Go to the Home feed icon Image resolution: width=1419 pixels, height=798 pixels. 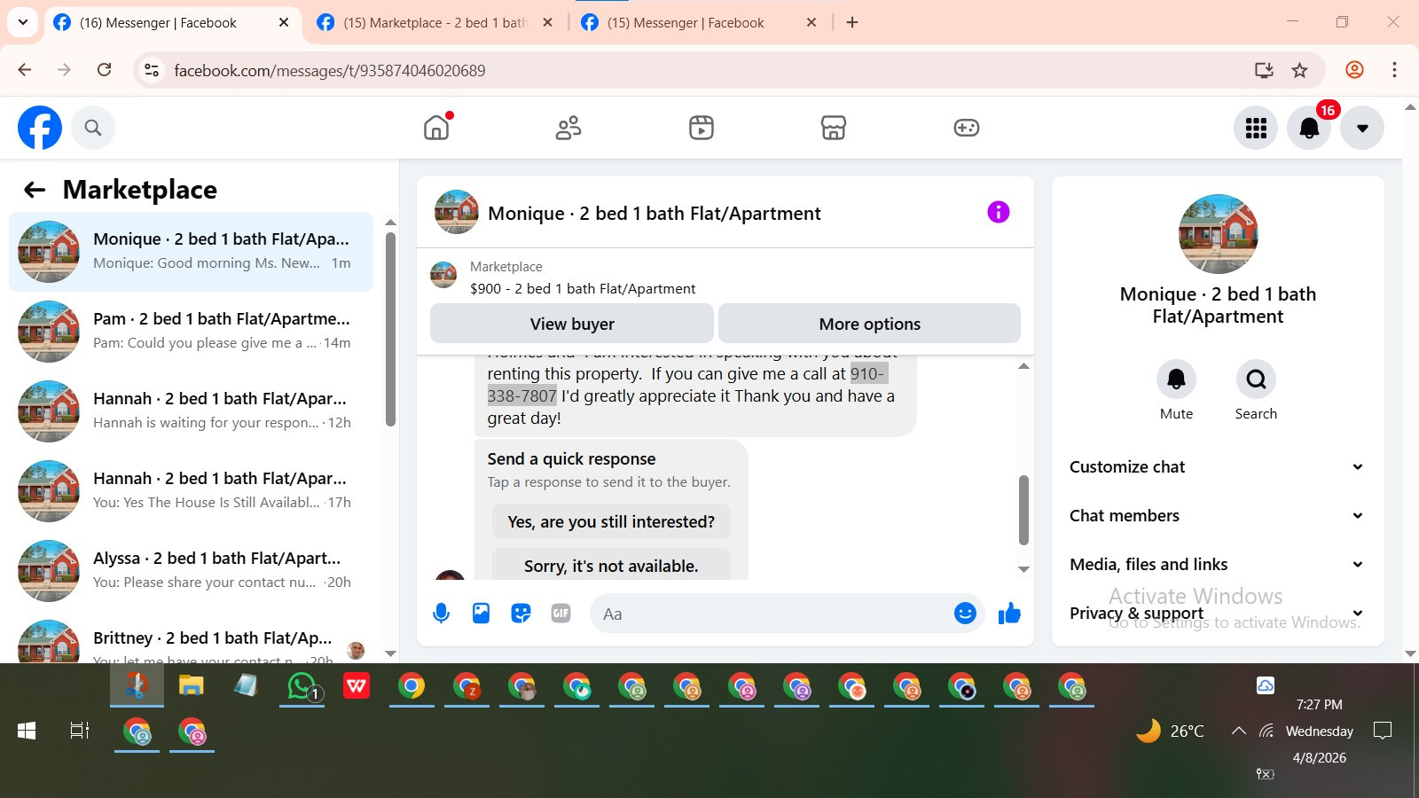[436, 128]
